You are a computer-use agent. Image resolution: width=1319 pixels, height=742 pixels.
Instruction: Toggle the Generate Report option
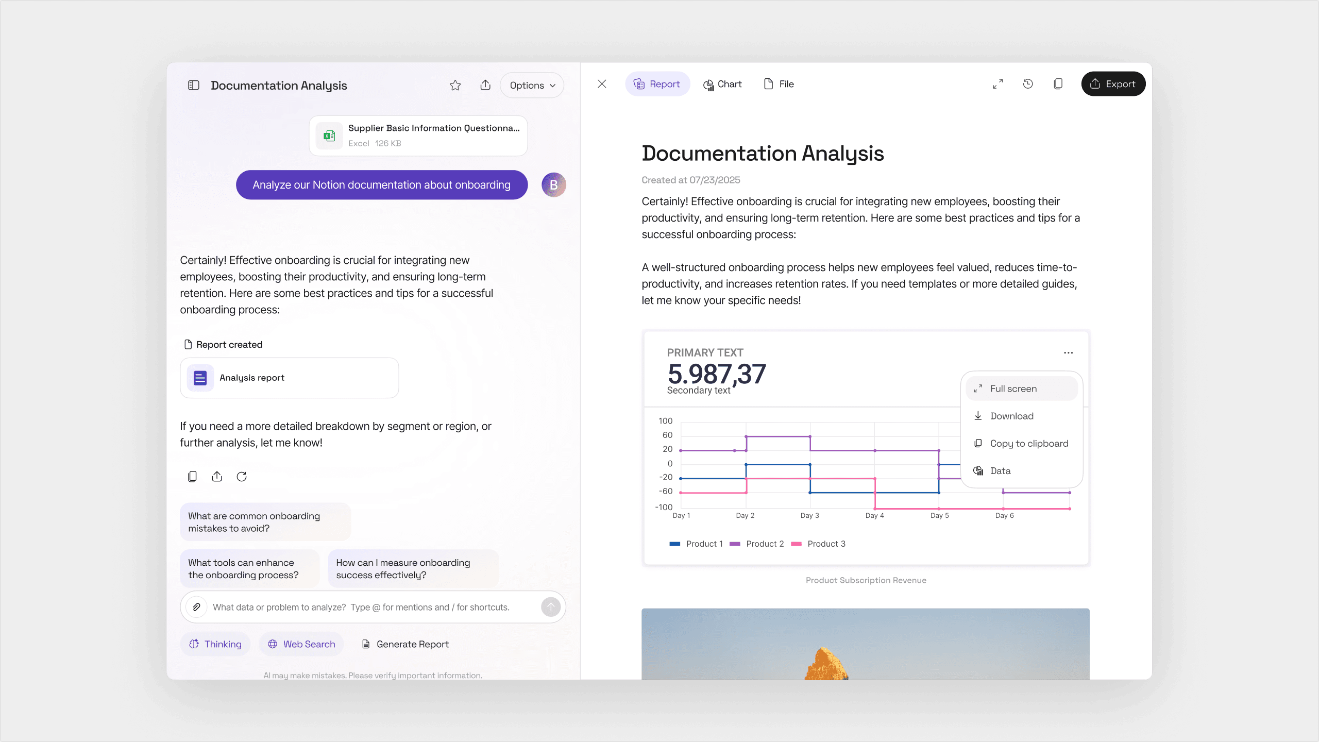405,644
